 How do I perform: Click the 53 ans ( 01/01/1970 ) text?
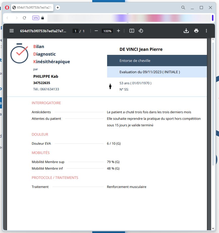coord(136,83)
